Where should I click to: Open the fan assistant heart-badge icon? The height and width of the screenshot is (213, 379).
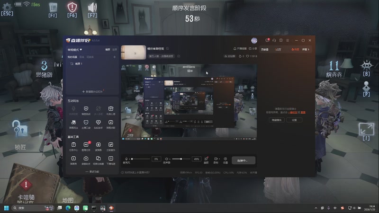tap(98, 123)
